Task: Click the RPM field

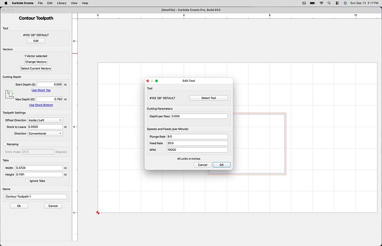Action: 197,150
